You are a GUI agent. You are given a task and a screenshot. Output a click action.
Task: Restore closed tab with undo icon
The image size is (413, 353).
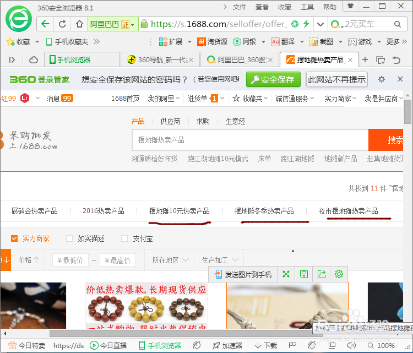point(396,60)
